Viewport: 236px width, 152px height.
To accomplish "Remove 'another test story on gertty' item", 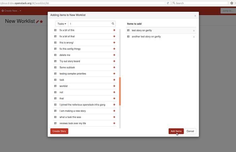I will [194, 37].
